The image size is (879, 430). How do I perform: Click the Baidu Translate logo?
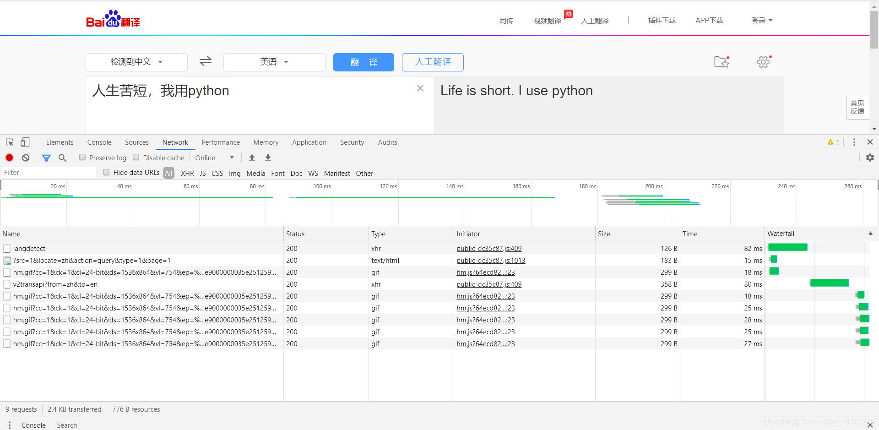point(113,19)
